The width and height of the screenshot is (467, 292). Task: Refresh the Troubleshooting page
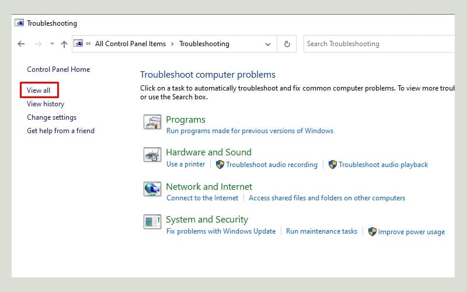pyautogui.click(x=287, y=44)
